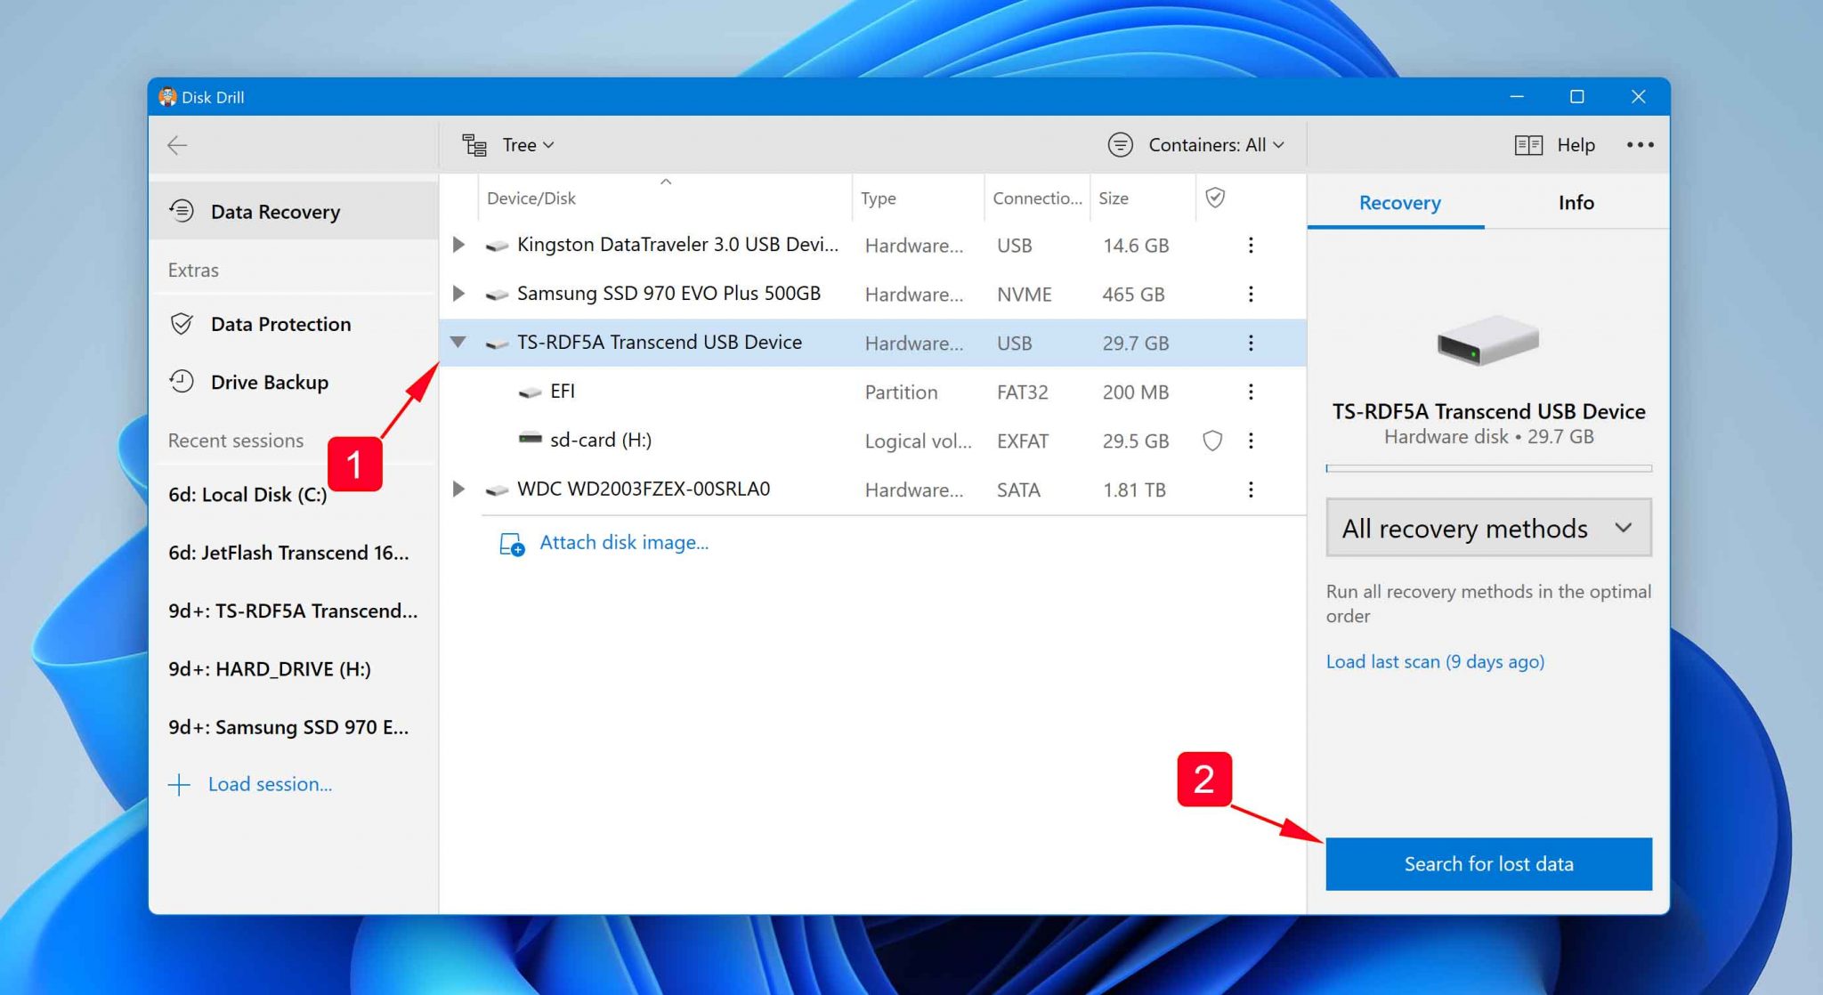
Task: Open the Drive Backup section
Action: click(x=269, y=382)
